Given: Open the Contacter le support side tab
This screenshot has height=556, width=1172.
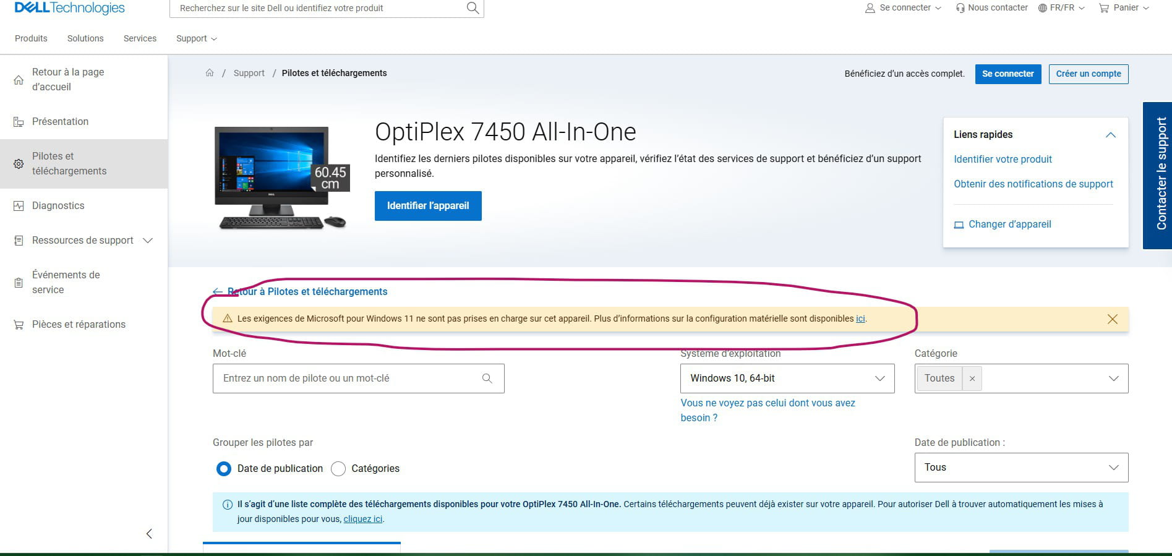Looking at the screenshot, I should click(1158, 176).
